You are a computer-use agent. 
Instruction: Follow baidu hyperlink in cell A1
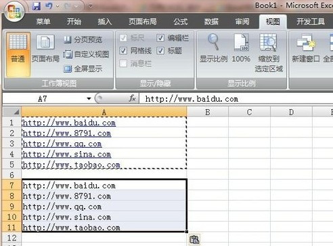pyautogui.click(x=69, y=123)
